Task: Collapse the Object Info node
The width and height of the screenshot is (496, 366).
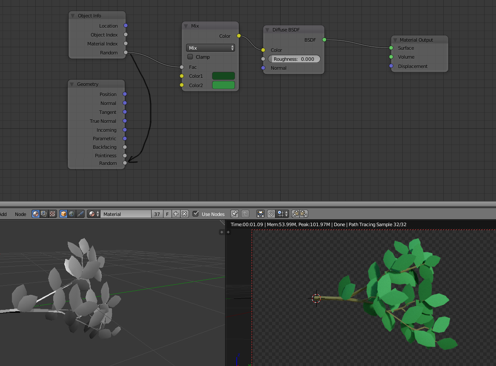Action: (73, 16)
